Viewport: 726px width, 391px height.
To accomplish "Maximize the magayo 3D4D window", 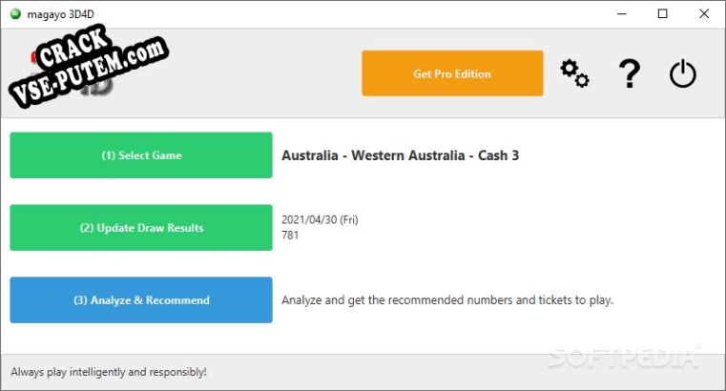I will (663, 14).
